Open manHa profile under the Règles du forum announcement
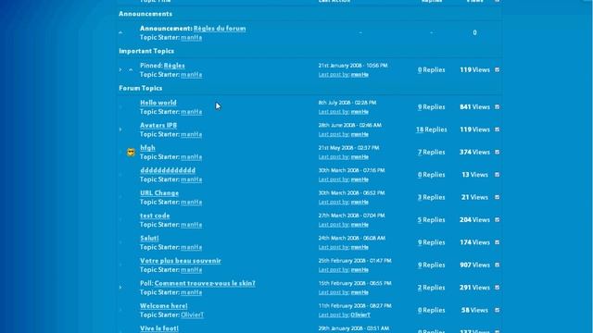 click(x=192, y=38)
